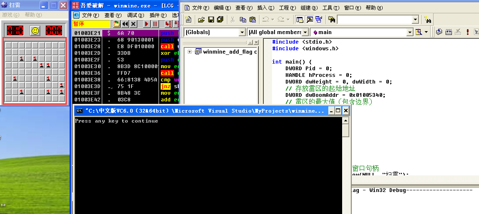Open the 文件 menu in the debugger window
The image size is (479, 214).
(x=91, y=15)
